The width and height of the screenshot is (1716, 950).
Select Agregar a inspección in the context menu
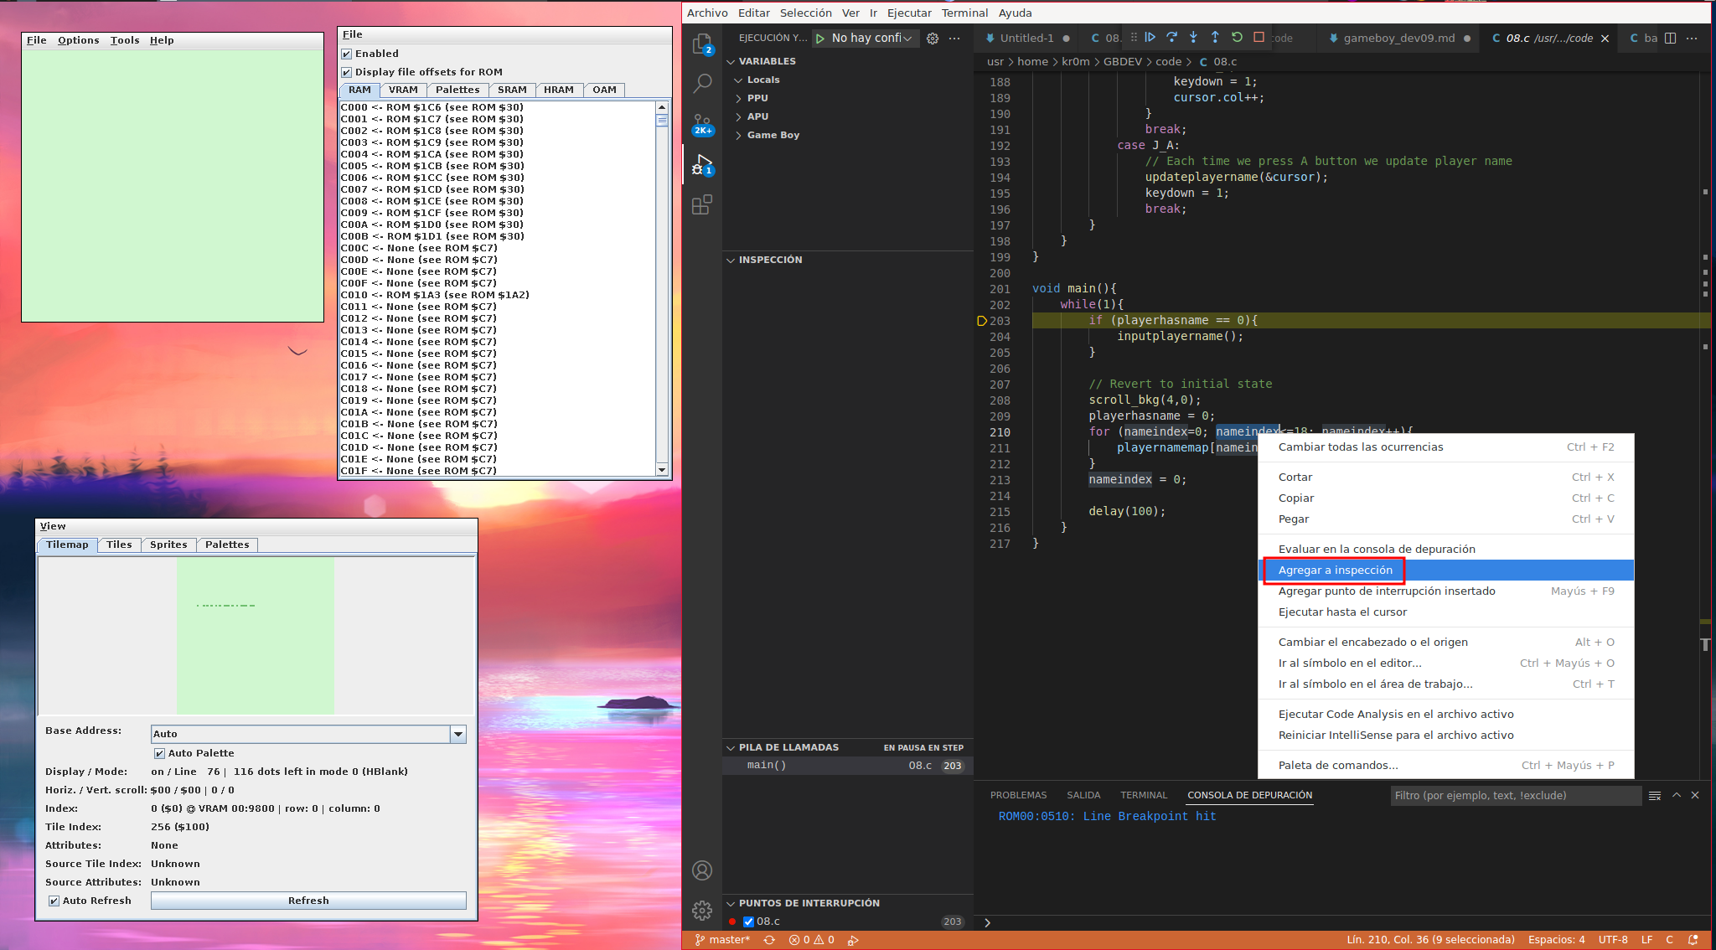pyautogui.click(x=1335, y=570)
